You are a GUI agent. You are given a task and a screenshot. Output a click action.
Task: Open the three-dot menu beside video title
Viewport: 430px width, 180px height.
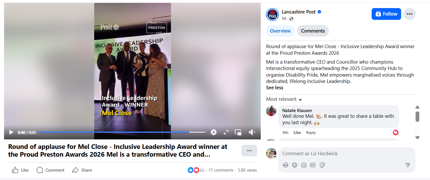point(249,151)
